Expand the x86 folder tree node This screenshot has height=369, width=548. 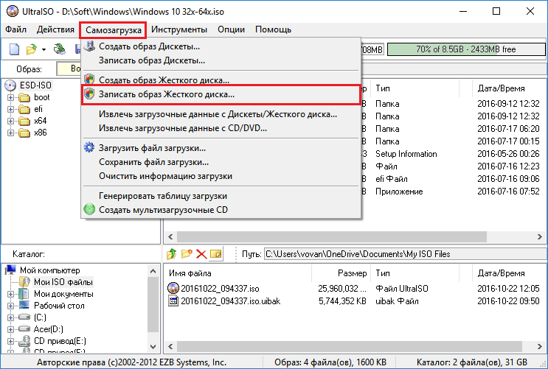(10, 133)
